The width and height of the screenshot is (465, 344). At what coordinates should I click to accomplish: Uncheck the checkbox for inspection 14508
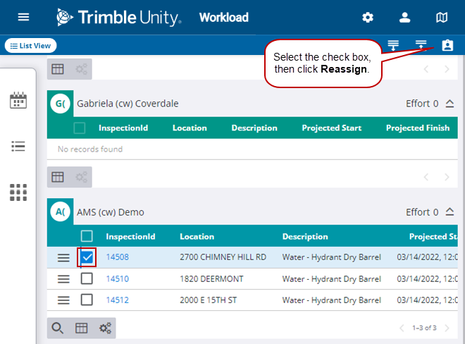87,258
